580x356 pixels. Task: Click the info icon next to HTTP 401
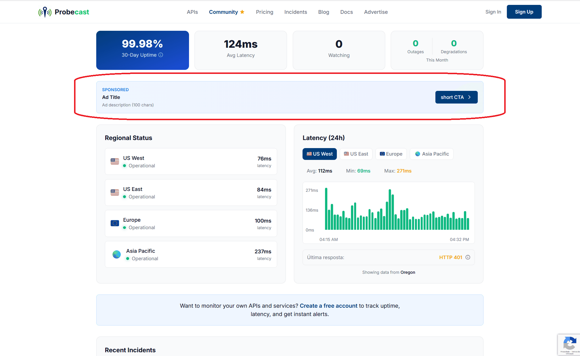(468, 257)
